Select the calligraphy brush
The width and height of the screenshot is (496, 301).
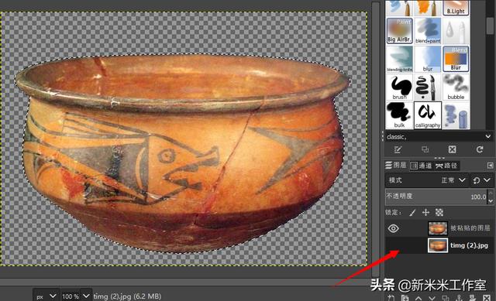click(428, 115)
